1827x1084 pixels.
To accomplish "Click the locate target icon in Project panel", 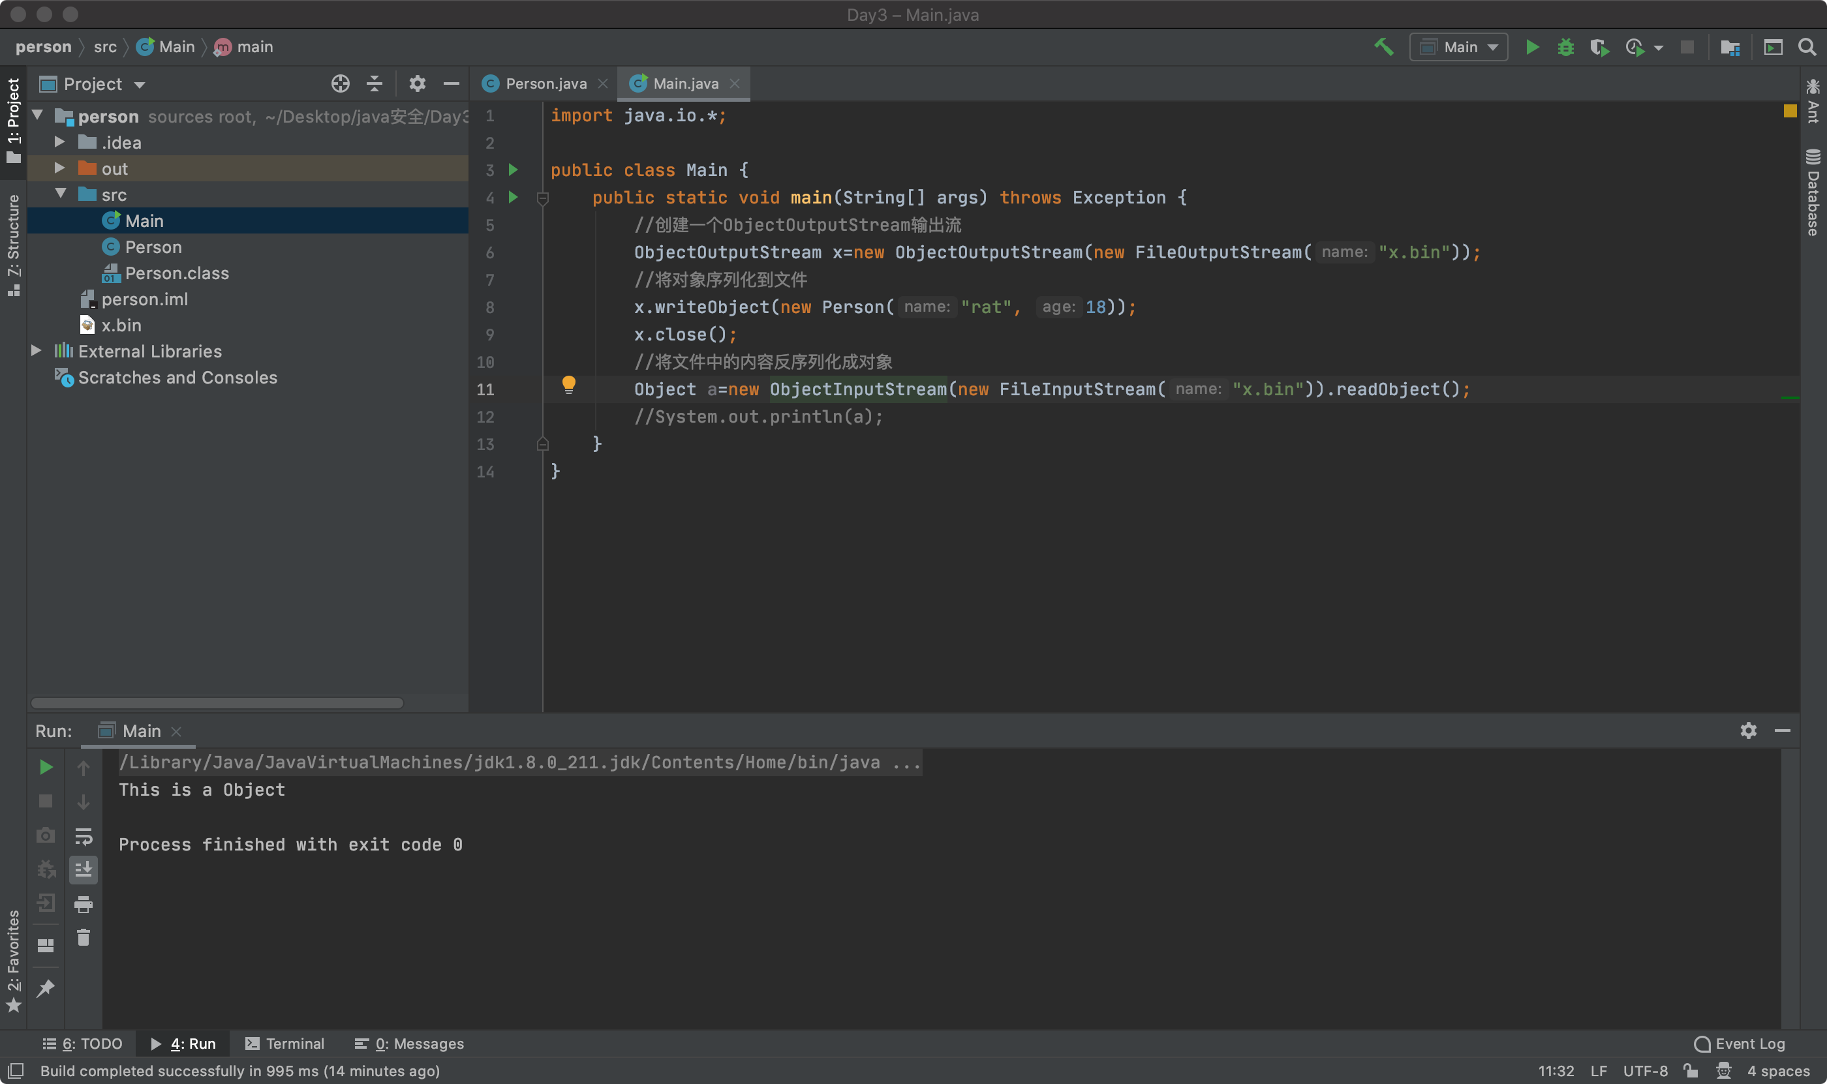I will (340, 84).
